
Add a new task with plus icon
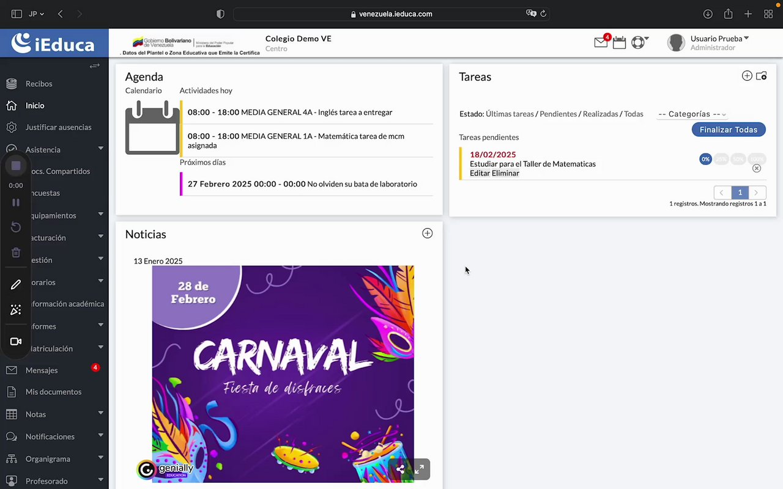coord(747,76)
